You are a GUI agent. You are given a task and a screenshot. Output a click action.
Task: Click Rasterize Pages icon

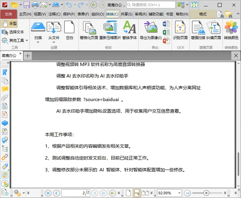pos(89,30)
